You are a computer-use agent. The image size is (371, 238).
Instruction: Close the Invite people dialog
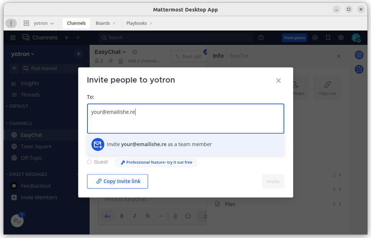[279, 81]
